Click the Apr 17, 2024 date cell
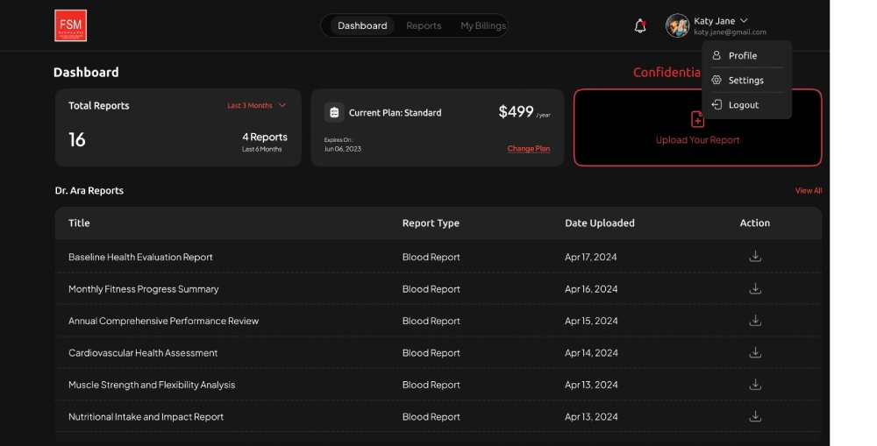The image size is (877, 446). [x=590, y=257]
